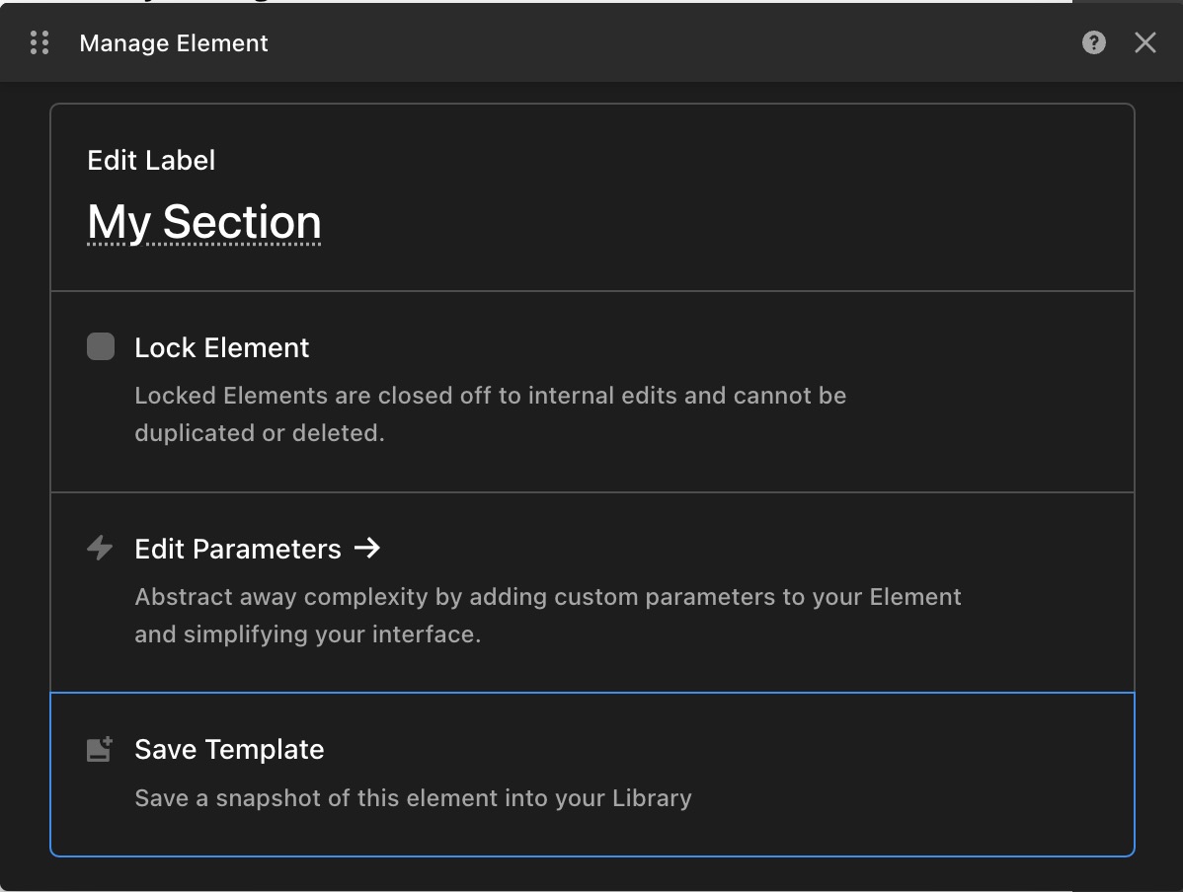Select the "Save Template" option title
Screen dimensions: 1183x892
click(x=229, y=750)
